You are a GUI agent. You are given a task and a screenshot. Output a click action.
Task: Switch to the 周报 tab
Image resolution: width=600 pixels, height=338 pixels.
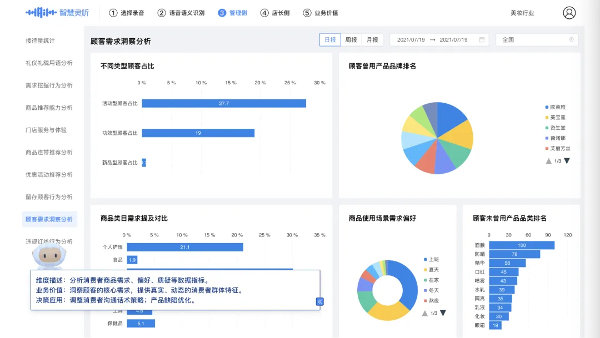(351, 39)
